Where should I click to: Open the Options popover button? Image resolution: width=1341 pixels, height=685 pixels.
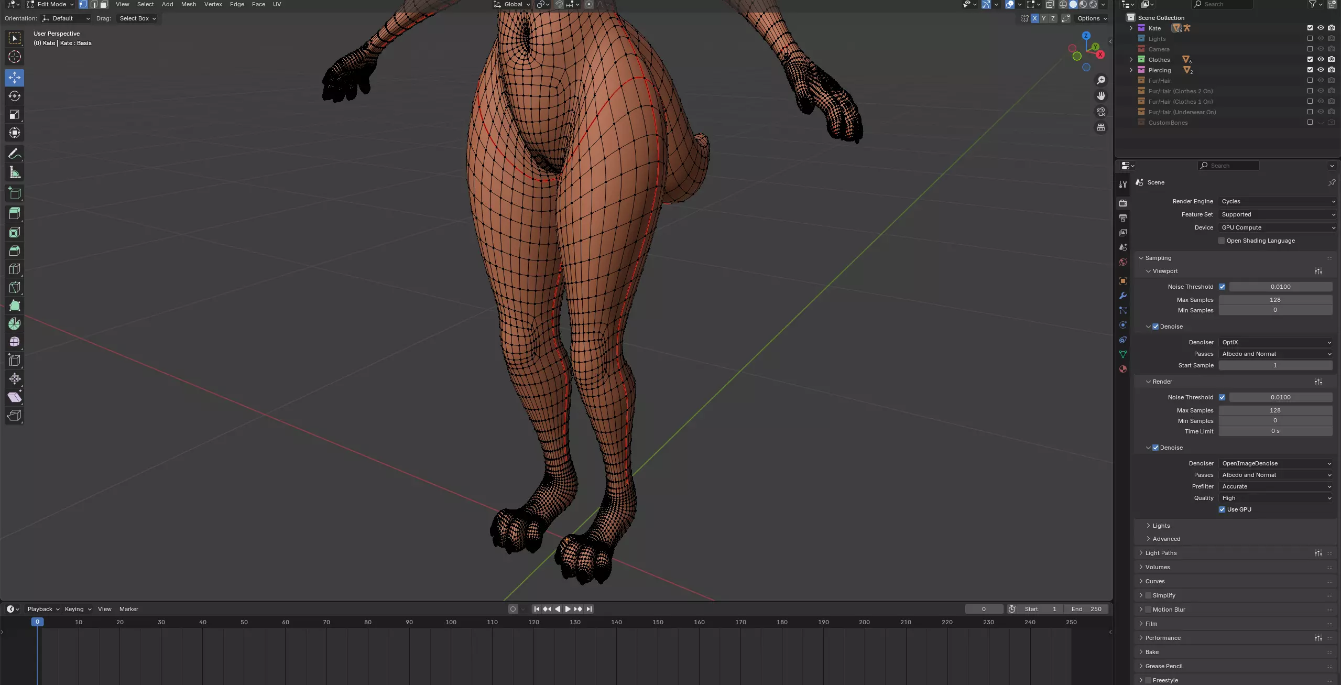(1092, 18)
